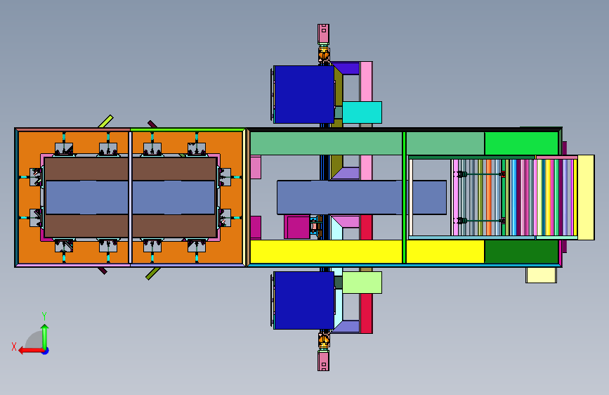Click the green Y axis arrow of the triad
This screenshot has height=395, width=609.
pyautogui.click(x=45, y=336)
